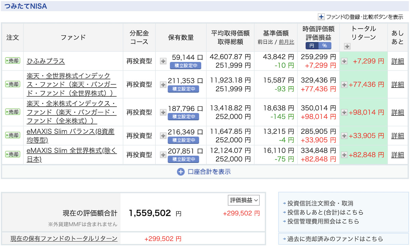Open 詳細 link for 楽天・全米株式
The width and height of the screenshot is (410, 247).
click(397, 112)
